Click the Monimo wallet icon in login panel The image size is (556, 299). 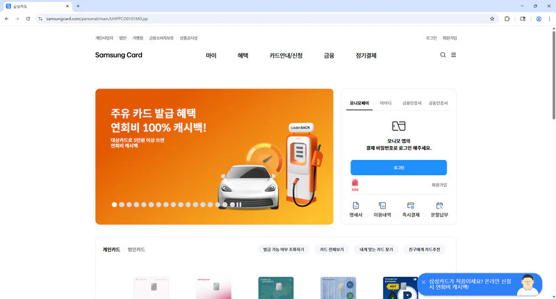(398, 126)
